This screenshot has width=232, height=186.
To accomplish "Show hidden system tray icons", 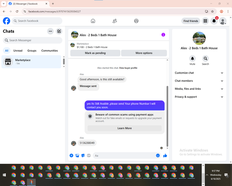I will pyautogui.click(x=207, y=175).
